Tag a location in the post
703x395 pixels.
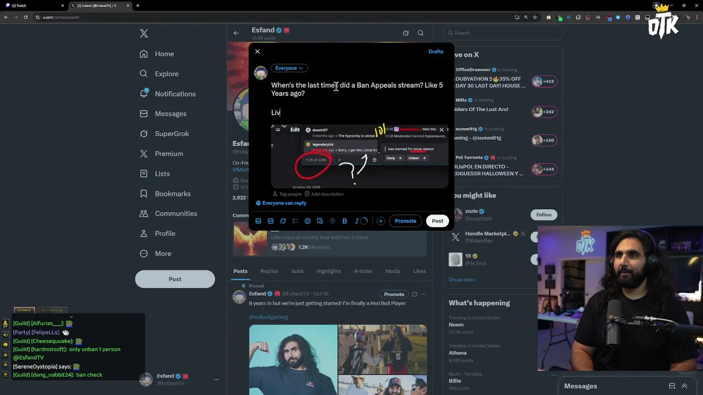332,221
